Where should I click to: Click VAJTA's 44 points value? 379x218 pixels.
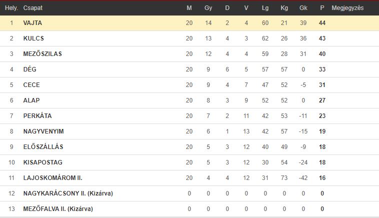tap(322, 23)
